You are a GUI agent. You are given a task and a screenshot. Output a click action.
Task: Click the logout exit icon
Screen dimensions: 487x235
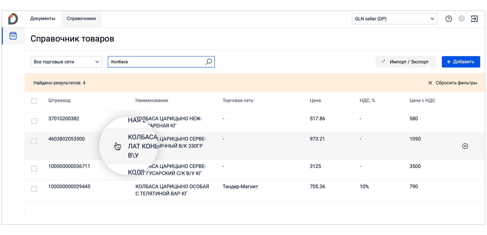pos(474,19)
